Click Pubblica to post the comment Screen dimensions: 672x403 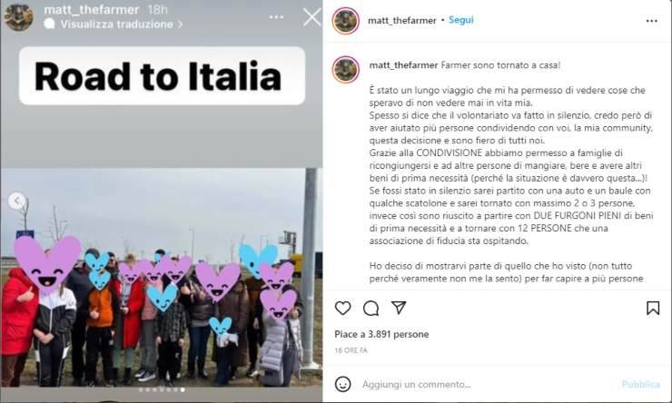[641, 384]
